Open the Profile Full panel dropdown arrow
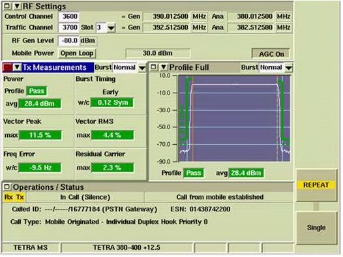343x257 pixels. [164, 67]
